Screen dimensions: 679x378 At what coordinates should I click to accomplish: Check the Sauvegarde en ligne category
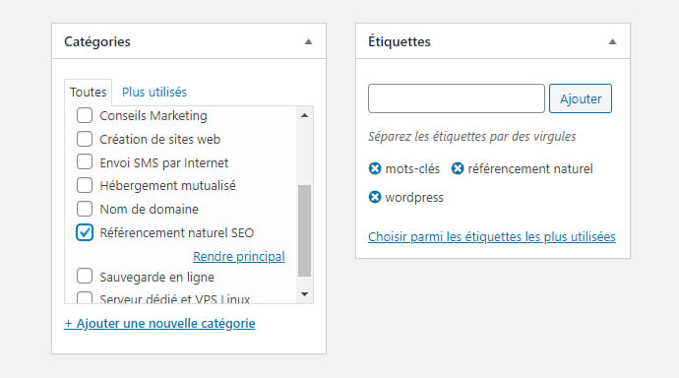tap(85, 277)
